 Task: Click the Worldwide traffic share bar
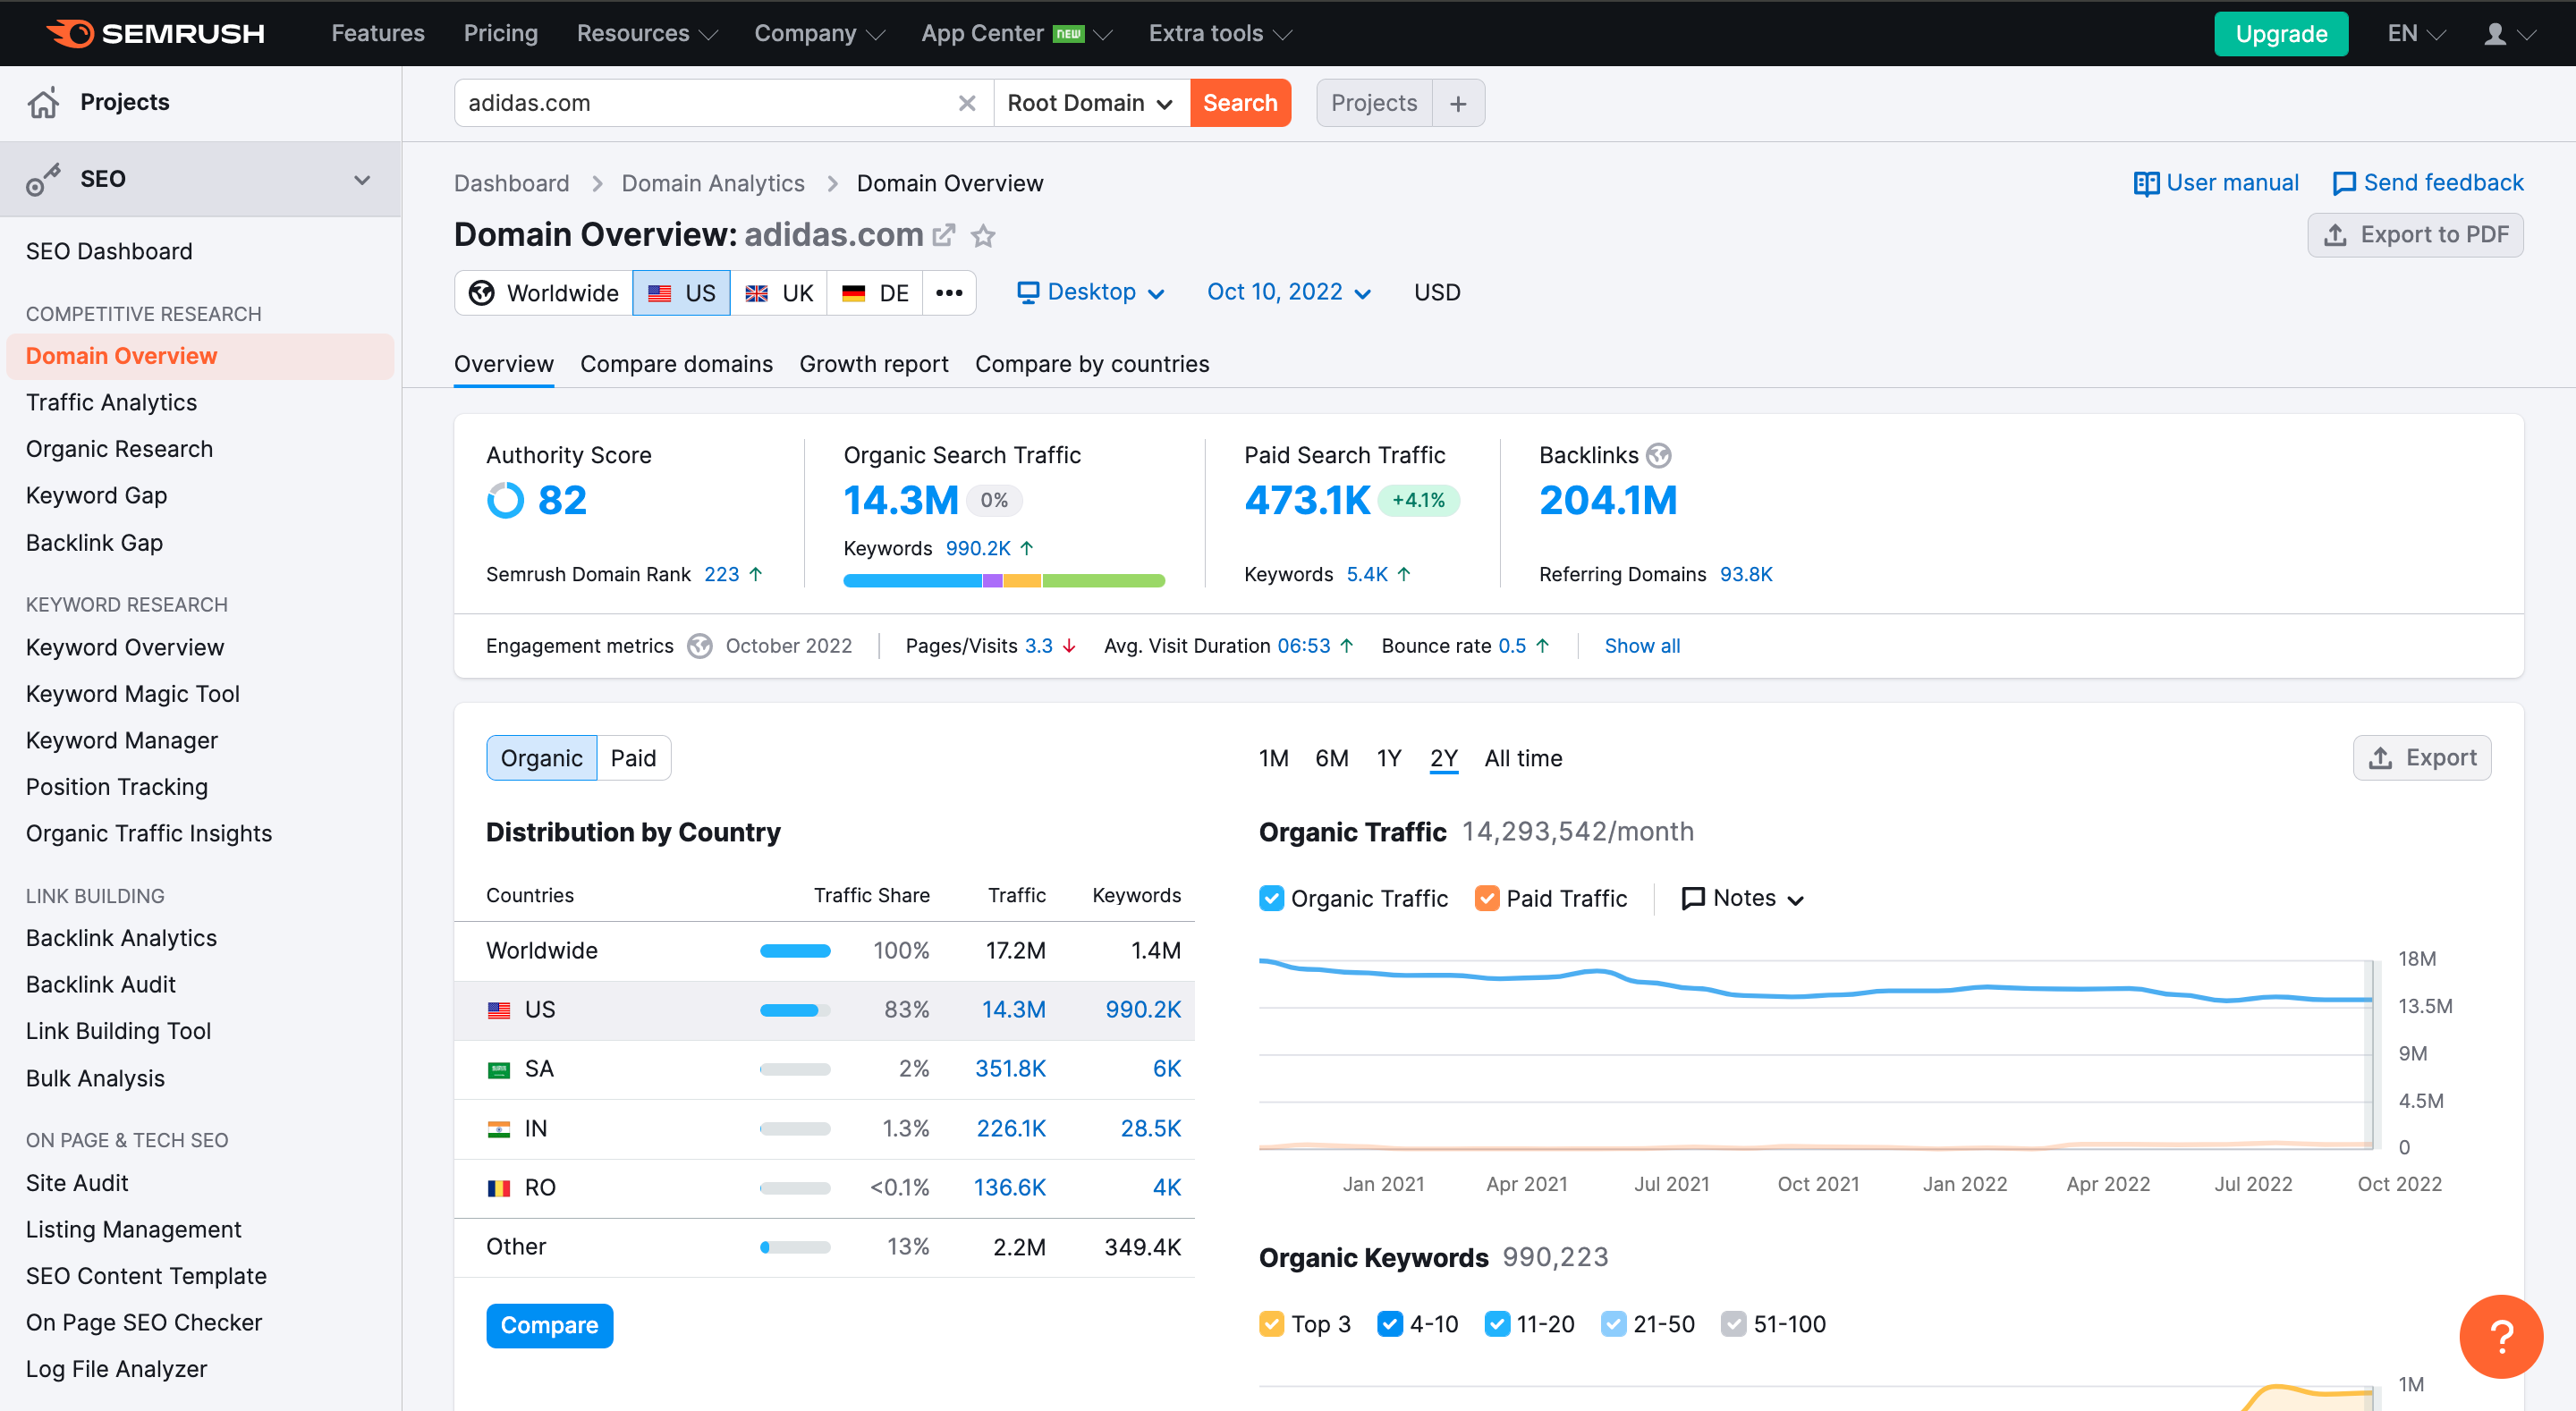[x=795, y=951]
